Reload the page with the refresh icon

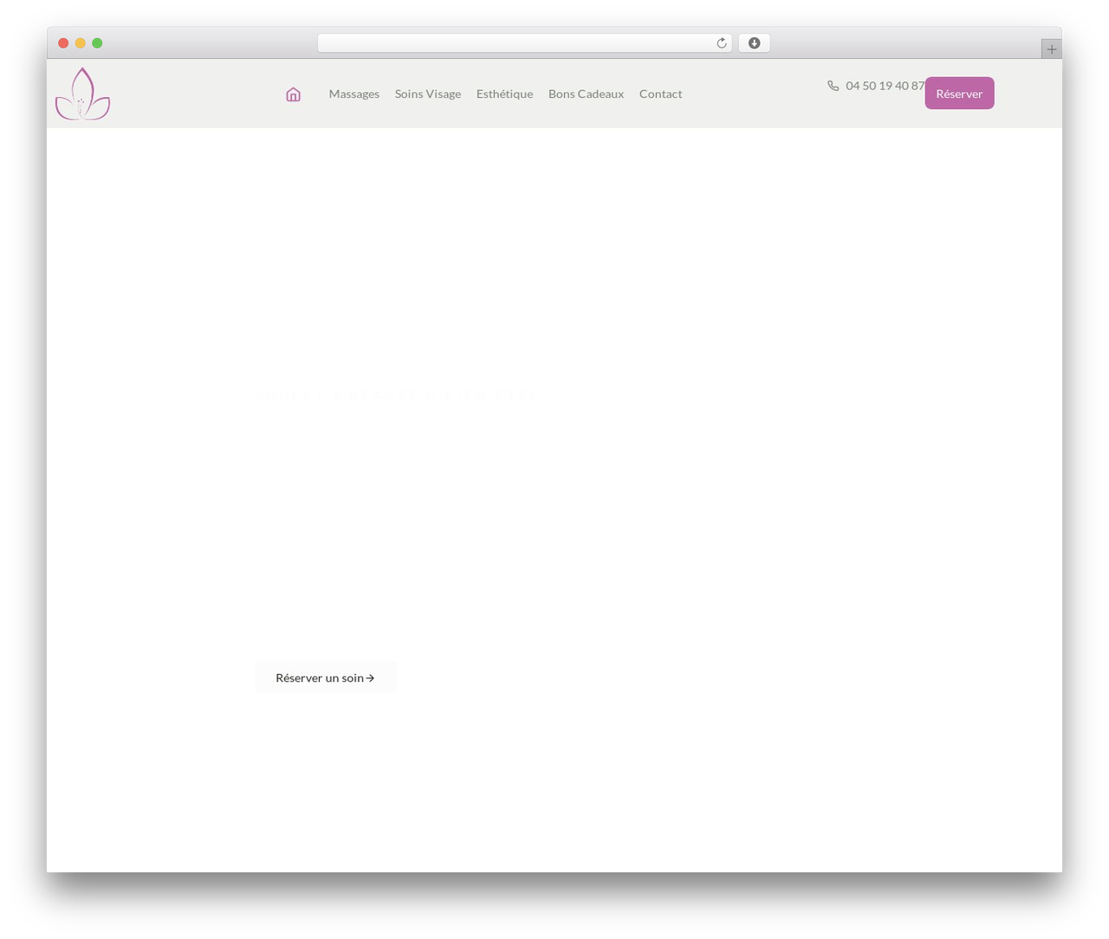(721, 43)
